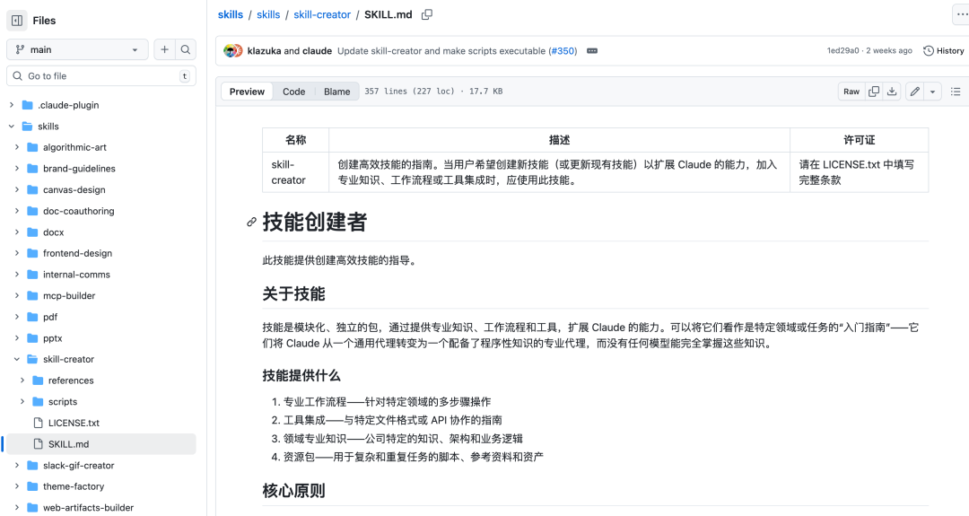Expand the references folder
The height and width of the screenshot is (516, 969).
[23, 380]
